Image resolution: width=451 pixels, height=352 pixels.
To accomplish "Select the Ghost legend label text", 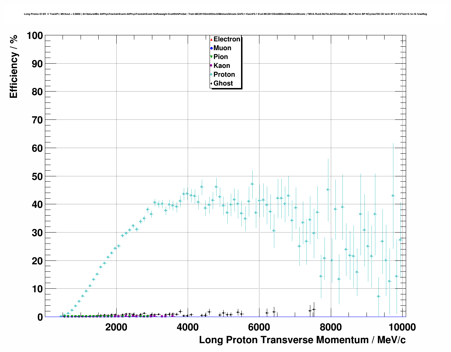I will pyautogui.click(x=223, y=83).
